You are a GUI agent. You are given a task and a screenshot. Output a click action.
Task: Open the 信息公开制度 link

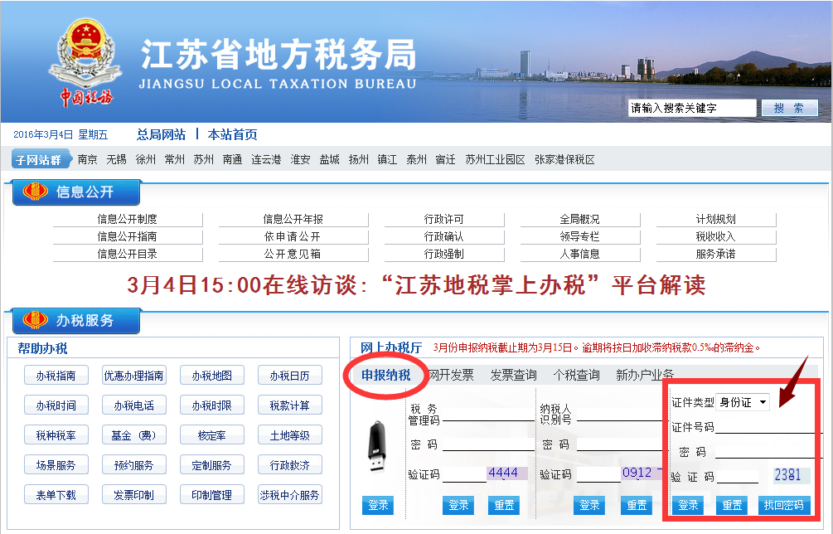tap(128, 219)
